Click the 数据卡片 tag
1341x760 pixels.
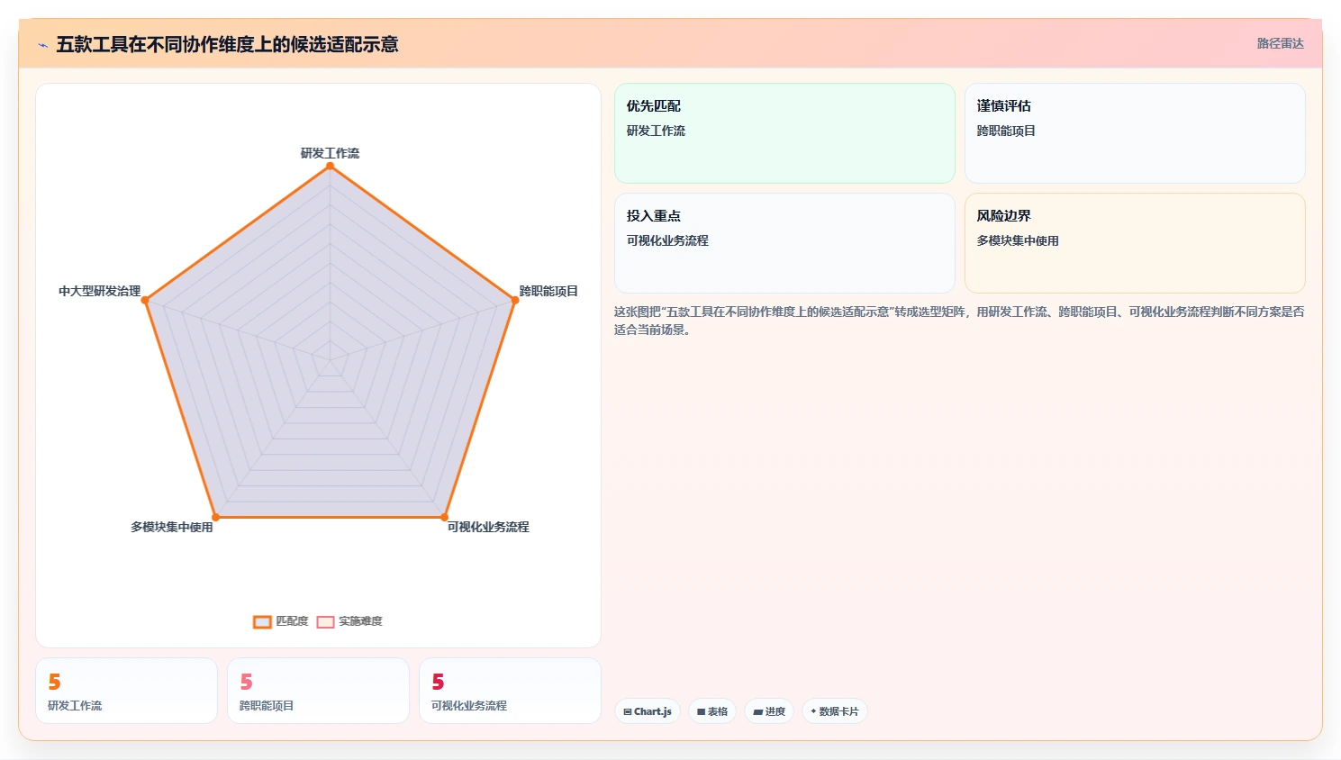pos(835,711)
